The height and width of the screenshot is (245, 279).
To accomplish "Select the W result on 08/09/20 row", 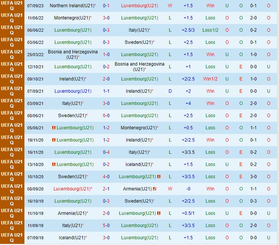I will [x=170, y=189].
